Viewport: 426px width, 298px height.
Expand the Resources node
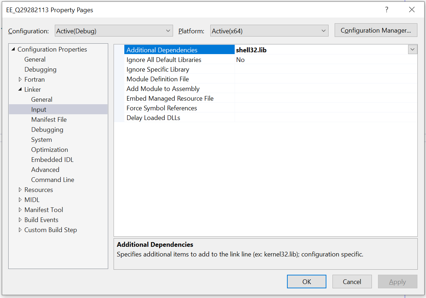click(20, 189)
